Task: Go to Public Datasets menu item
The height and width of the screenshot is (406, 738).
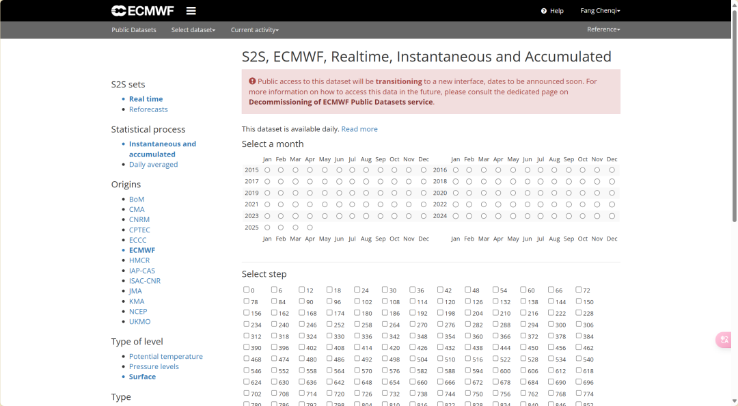Action: 134,29
